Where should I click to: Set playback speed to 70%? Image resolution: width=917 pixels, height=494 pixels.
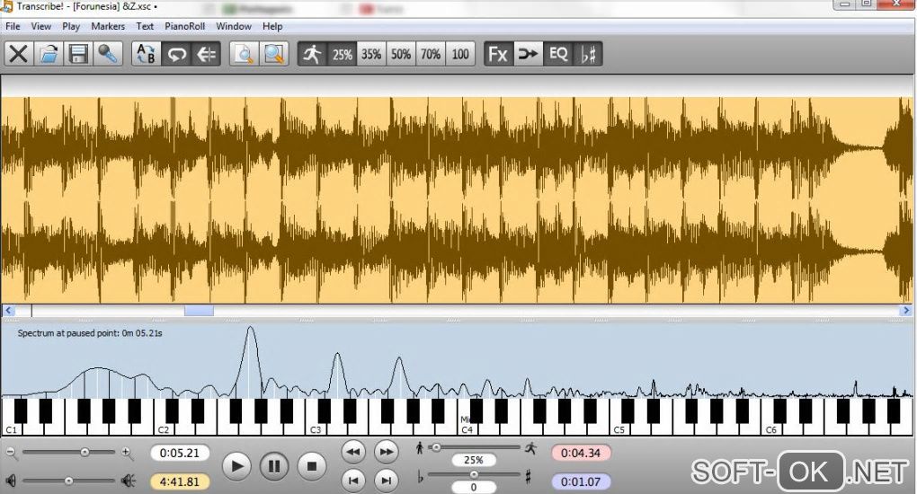tap(431, 54)
